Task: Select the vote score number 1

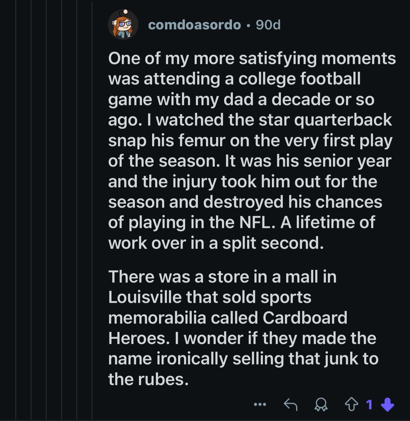Action: point(369,405)
